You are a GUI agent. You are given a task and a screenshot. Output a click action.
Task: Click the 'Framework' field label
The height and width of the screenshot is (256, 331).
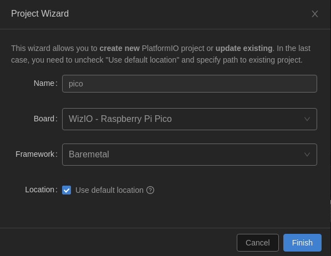point(36,154)
